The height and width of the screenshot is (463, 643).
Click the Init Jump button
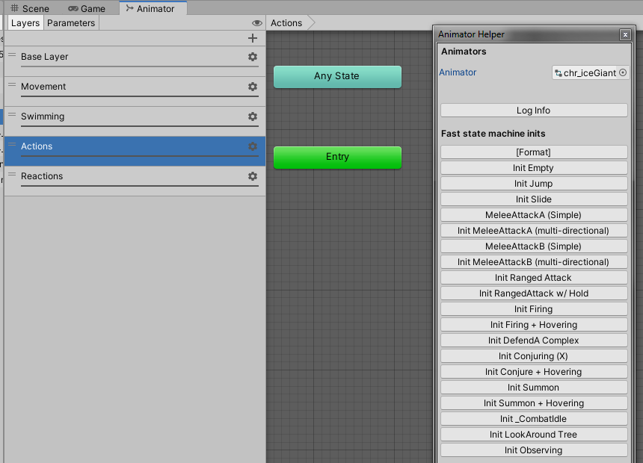click(533, 184)
